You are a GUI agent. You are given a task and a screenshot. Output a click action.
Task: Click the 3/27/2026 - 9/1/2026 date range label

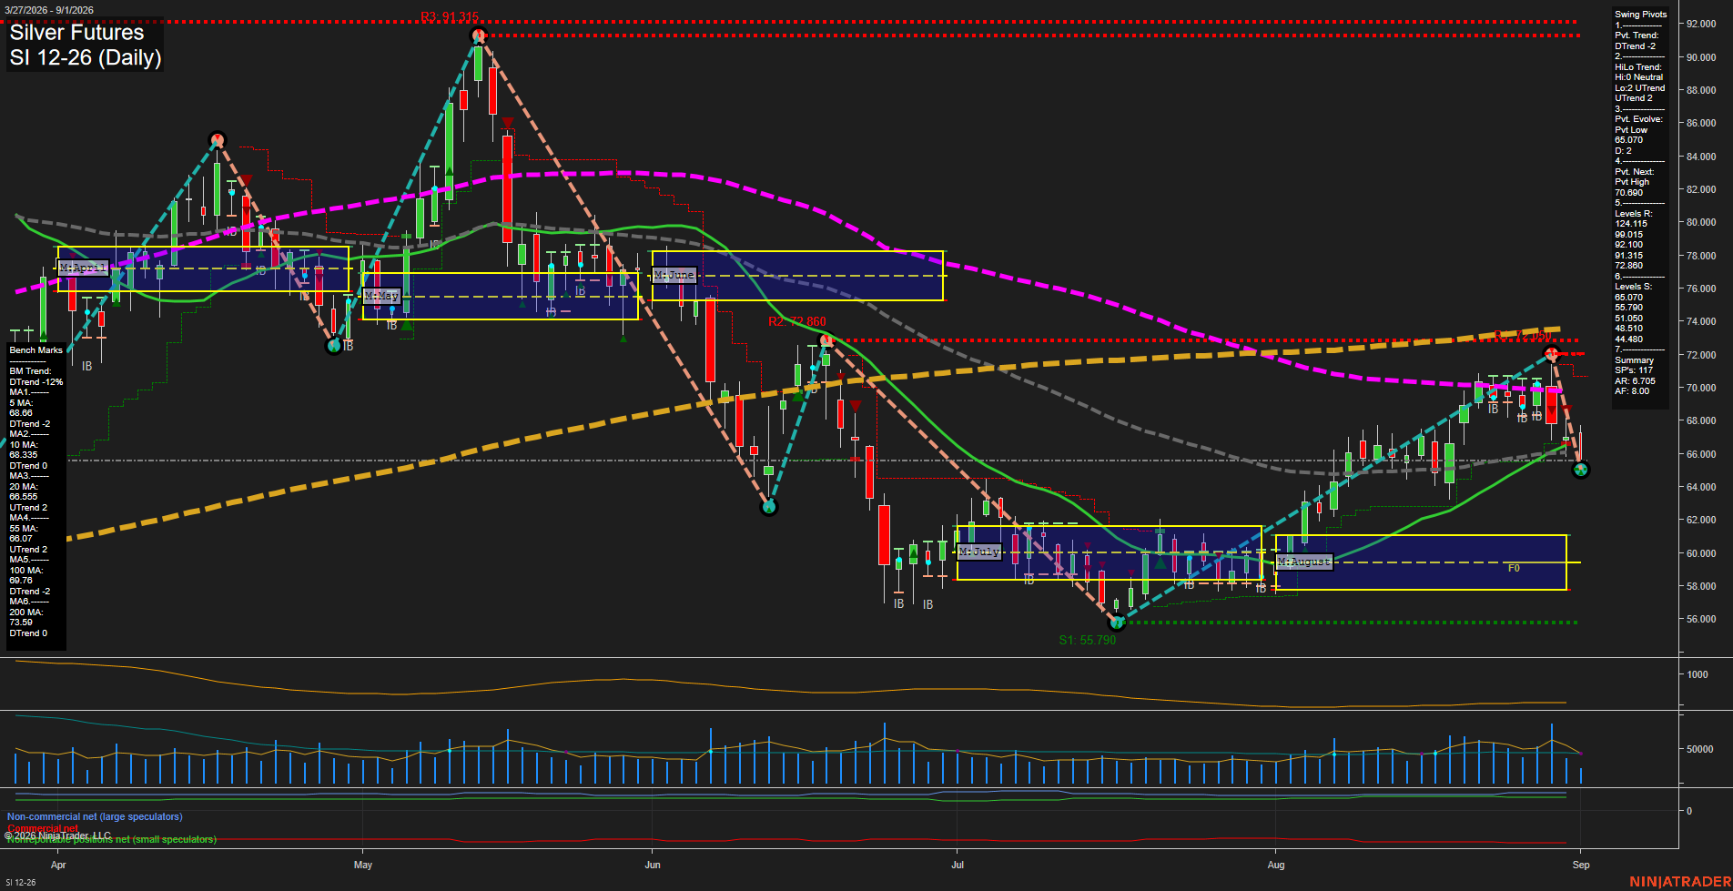coord(48,10)
